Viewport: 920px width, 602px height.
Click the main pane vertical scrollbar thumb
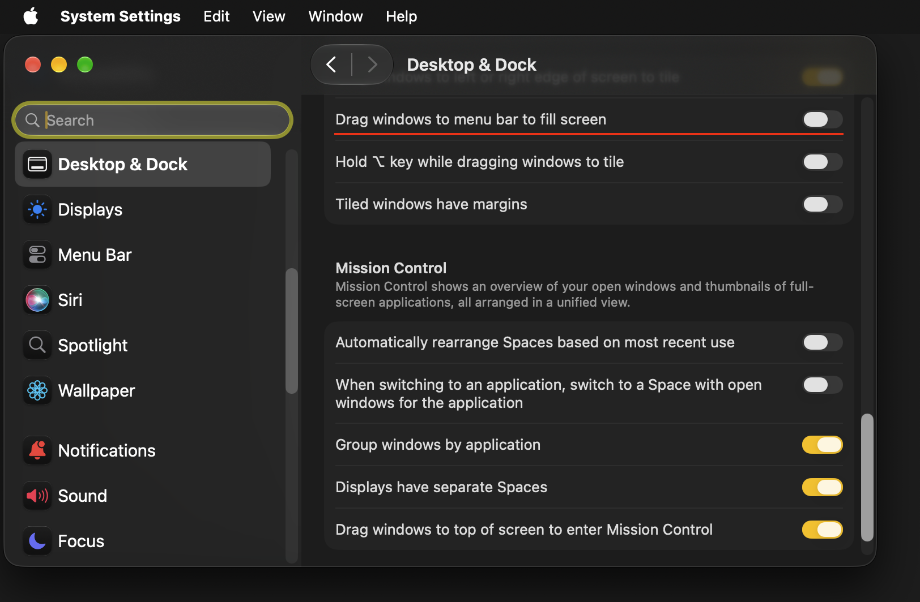(x=867, y=478)
